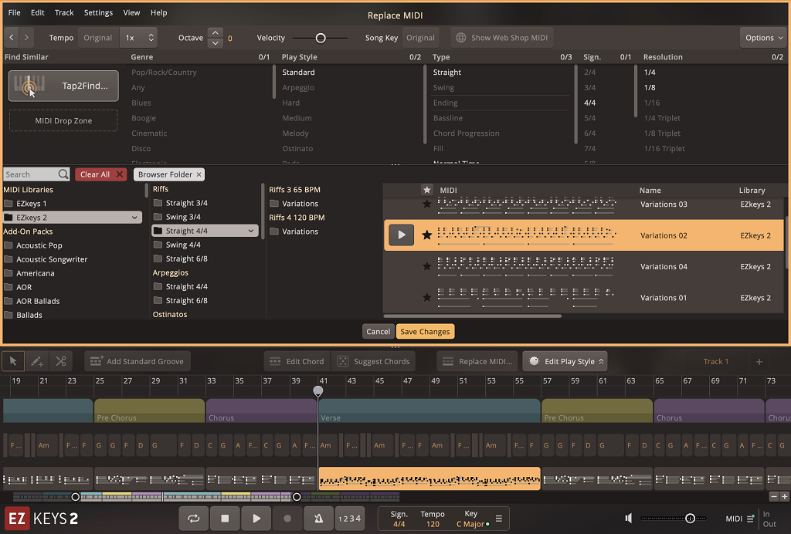Click the MIDI Drop Zone area
The height and width of the screenshot is (534, 791).
click(x=63, y=121)
